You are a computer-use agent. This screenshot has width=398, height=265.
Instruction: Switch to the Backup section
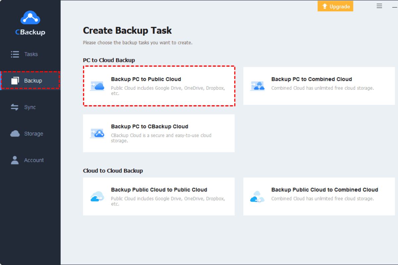(30, 80)
